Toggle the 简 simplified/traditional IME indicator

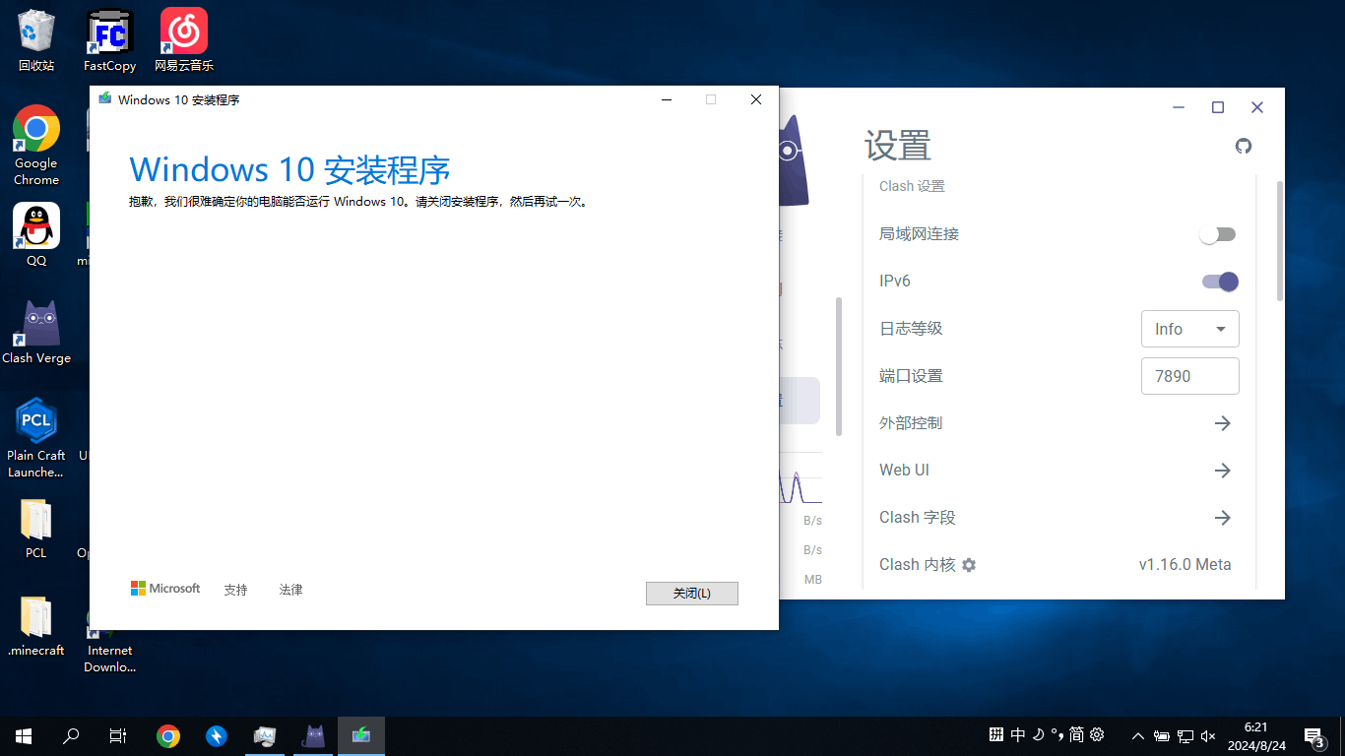(x=1076, y=734)
